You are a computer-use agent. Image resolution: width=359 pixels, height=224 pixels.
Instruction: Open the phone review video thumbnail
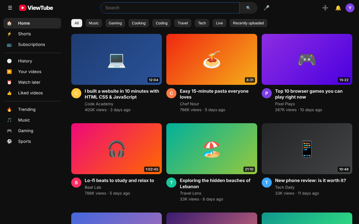(x=307, y=149)
